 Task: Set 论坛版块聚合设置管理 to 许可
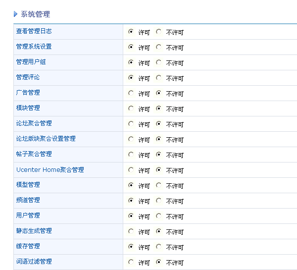[131, 139]
